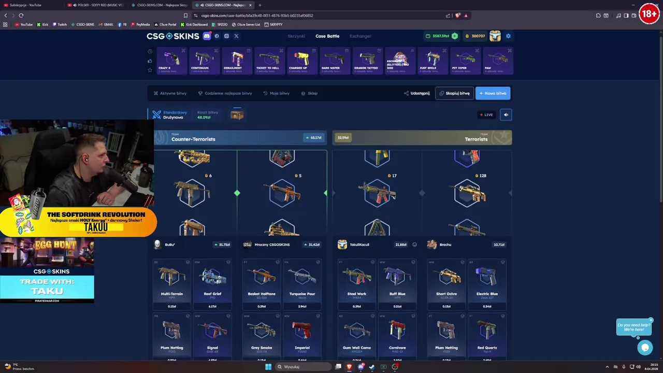Open the Instagram social icon
663x373 pixels.
pos(226,36)
